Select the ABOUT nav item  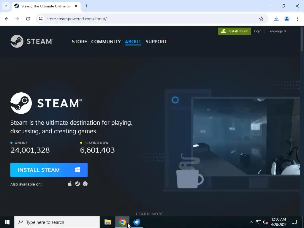(133, 42)
